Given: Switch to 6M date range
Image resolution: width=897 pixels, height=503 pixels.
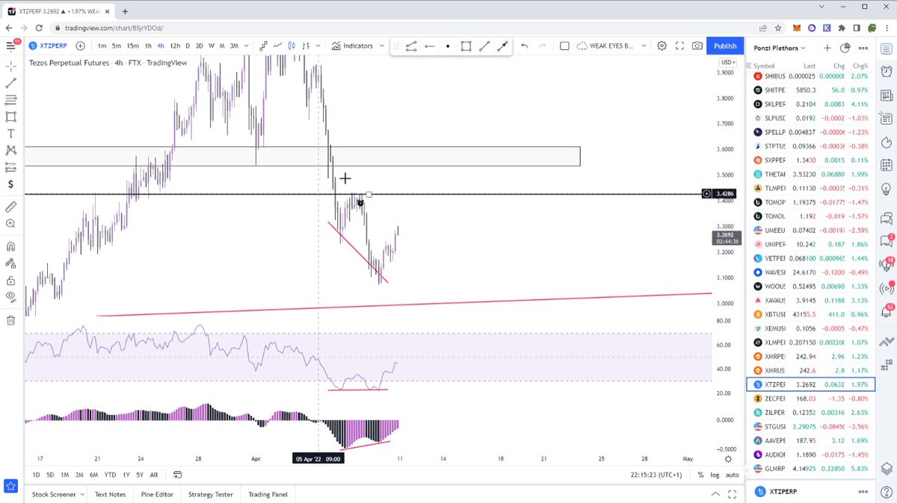Looking at the screenshot, I should [94, 475].
